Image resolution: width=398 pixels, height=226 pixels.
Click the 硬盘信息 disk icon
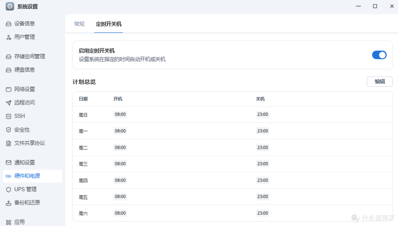pos(8,70)
